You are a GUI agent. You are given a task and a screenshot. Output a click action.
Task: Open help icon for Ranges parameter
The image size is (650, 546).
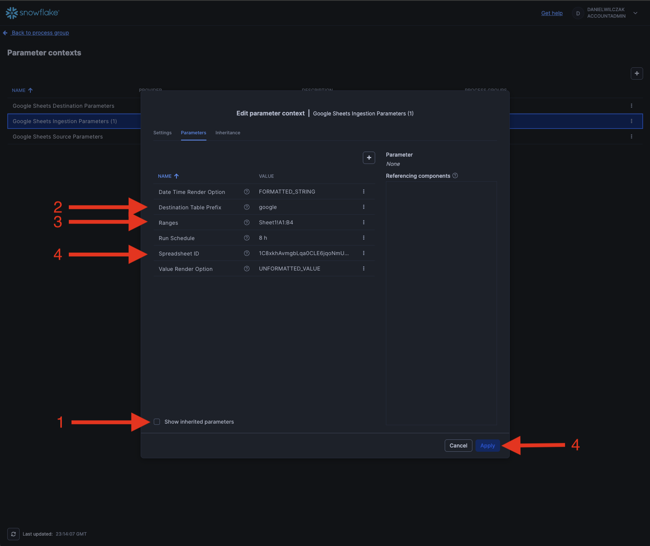coord(247,222)
